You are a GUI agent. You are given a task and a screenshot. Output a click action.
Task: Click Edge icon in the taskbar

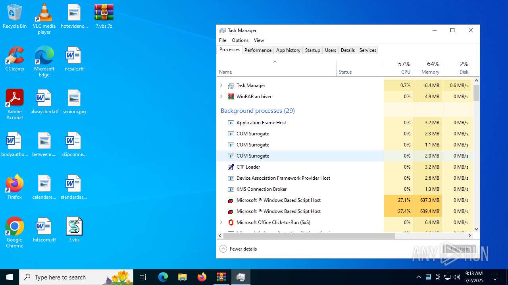pyautogui.click(x=163, y=277)
